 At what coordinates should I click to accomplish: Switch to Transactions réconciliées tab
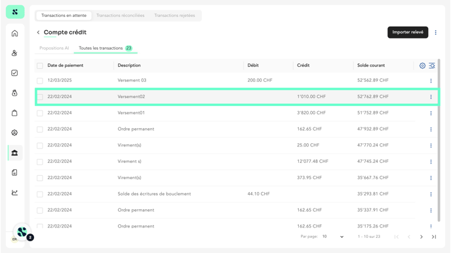120,16
